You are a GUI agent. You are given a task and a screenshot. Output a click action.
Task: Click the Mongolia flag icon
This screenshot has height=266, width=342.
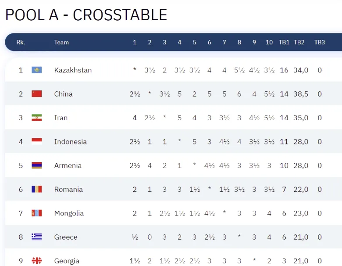(37, 213)
